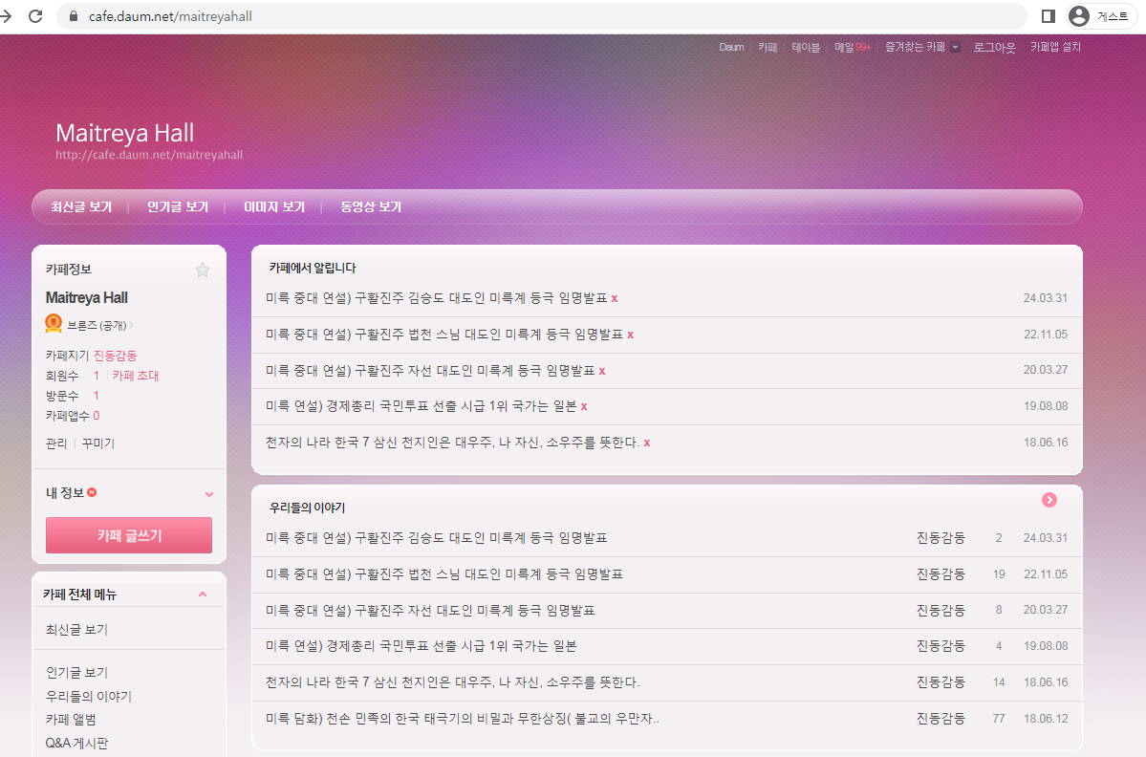Open board post 법천 스님 with 19 views
The height and width of the screenshot is (757, 1146).
(x=444, y=574)
